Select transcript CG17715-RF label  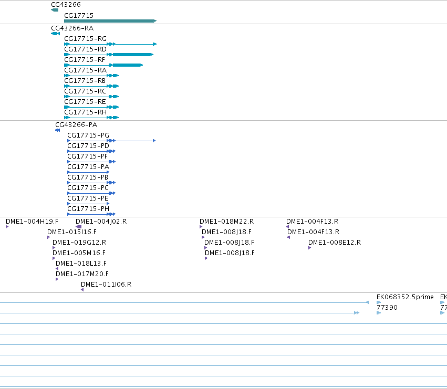85,60
